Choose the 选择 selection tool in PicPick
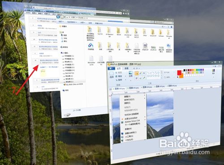The height and width of the screenshot is (165, 224). (112, 75)
